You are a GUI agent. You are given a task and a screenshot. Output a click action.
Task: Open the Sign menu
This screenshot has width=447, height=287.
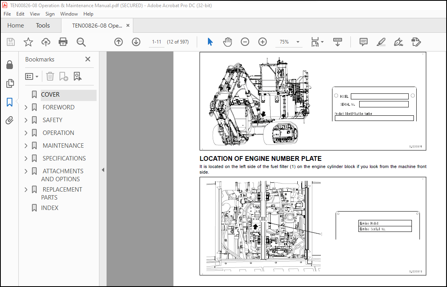50,14
